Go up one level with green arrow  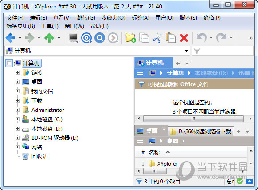49,38
